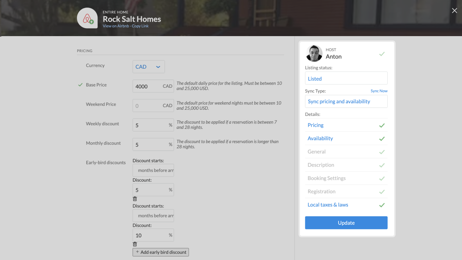The width and height of the screenshot is (462, 260).
Task: Click Add early bird discount button
Action: [161, 252]
